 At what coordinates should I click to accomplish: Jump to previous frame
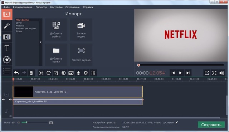(173, 73)
